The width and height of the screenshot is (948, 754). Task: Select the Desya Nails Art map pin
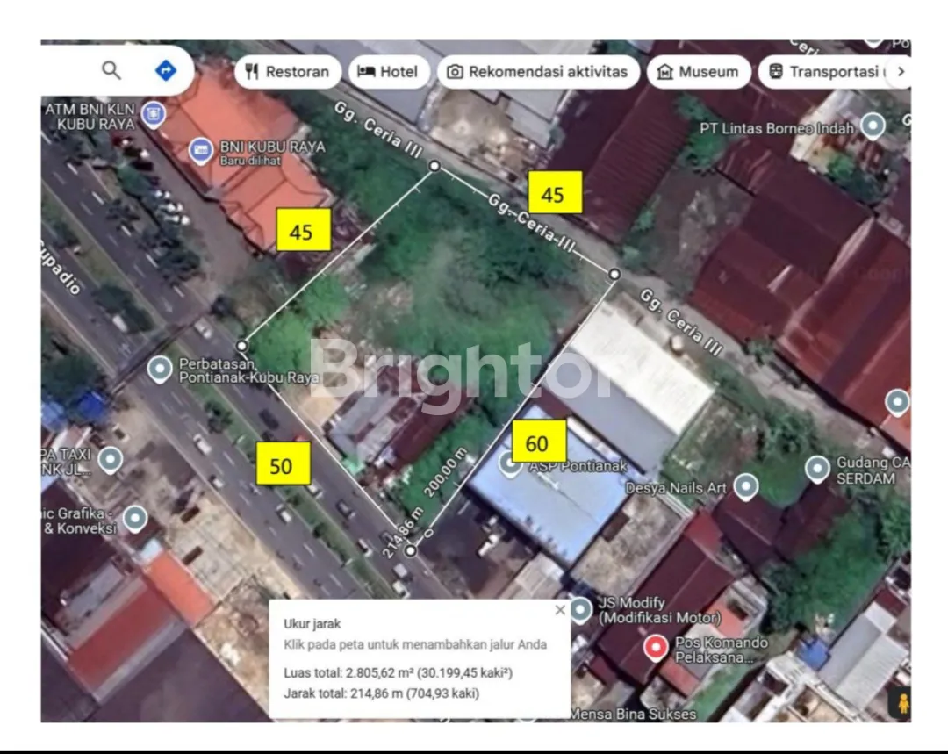(745, 486)
